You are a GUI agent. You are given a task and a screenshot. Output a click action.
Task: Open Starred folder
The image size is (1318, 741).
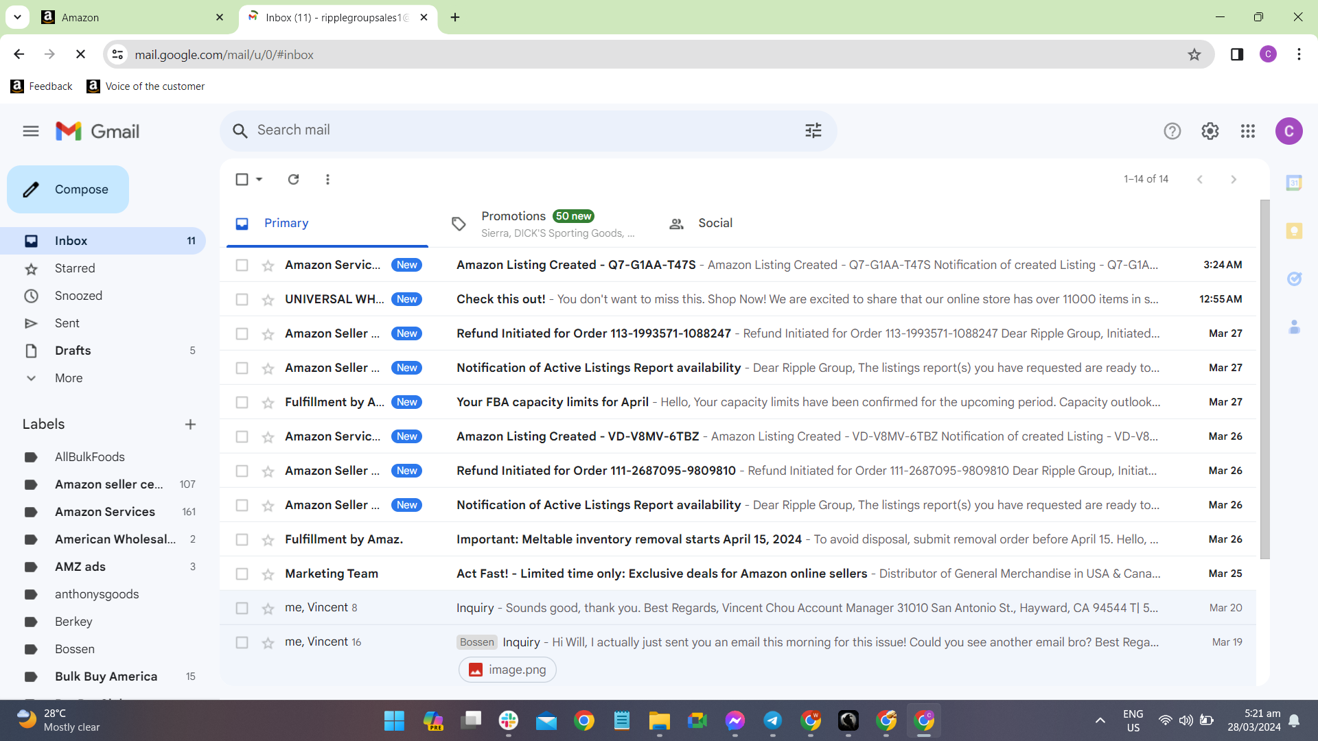(x=75, y=268)
